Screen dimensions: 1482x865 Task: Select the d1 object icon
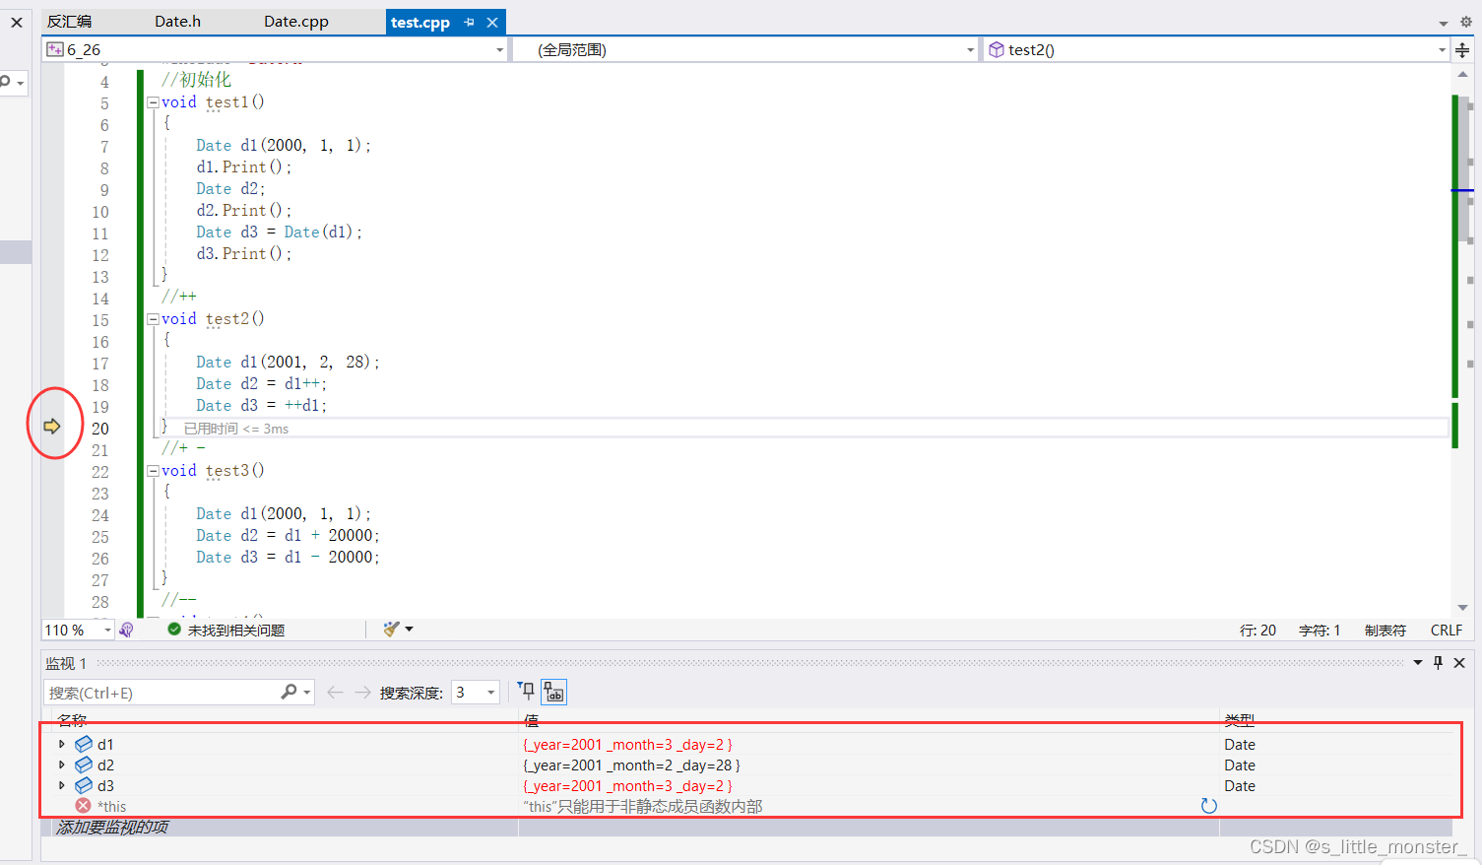[84, 745]
